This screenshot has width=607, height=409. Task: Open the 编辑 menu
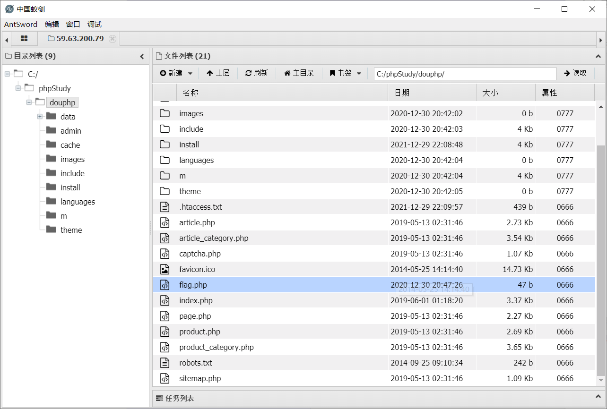52,25
